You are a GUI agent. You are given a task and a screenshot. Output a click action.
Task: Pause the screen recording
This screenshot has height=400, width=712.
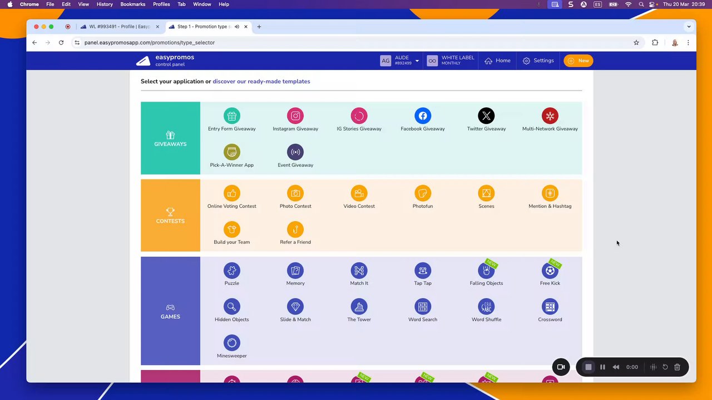(x=602, y=367)
